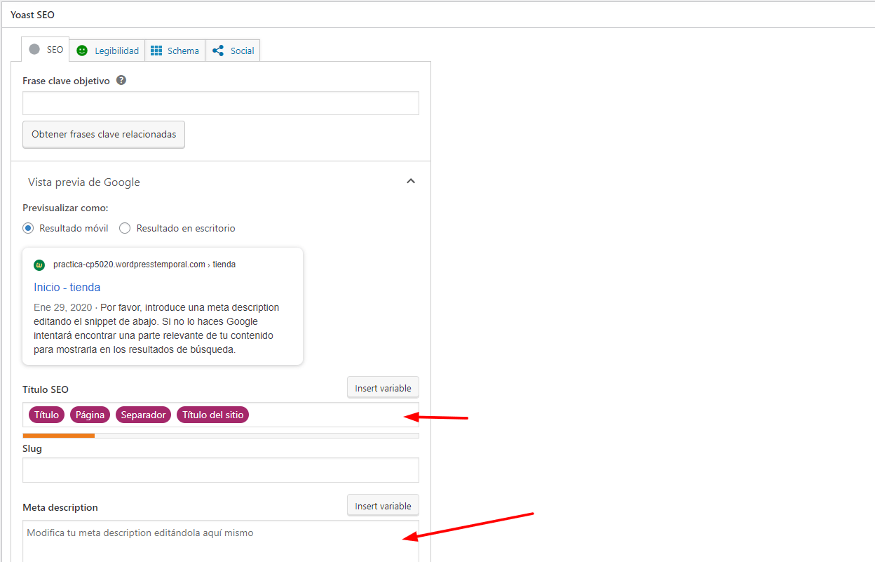875x562 pixels.
Task: Click the Schema grid icon
Action: [156, 51]
